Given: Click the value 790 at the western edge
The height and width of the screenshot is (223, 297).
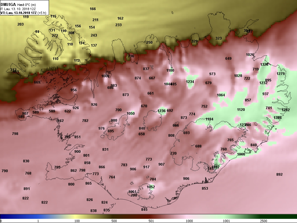Looking at the screenshot, I should tap(5, 171).
